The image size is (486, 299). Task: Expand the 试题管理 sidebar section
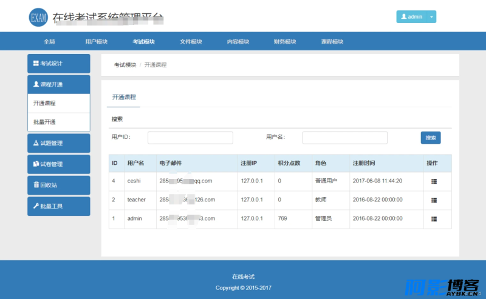pos(59,143)
